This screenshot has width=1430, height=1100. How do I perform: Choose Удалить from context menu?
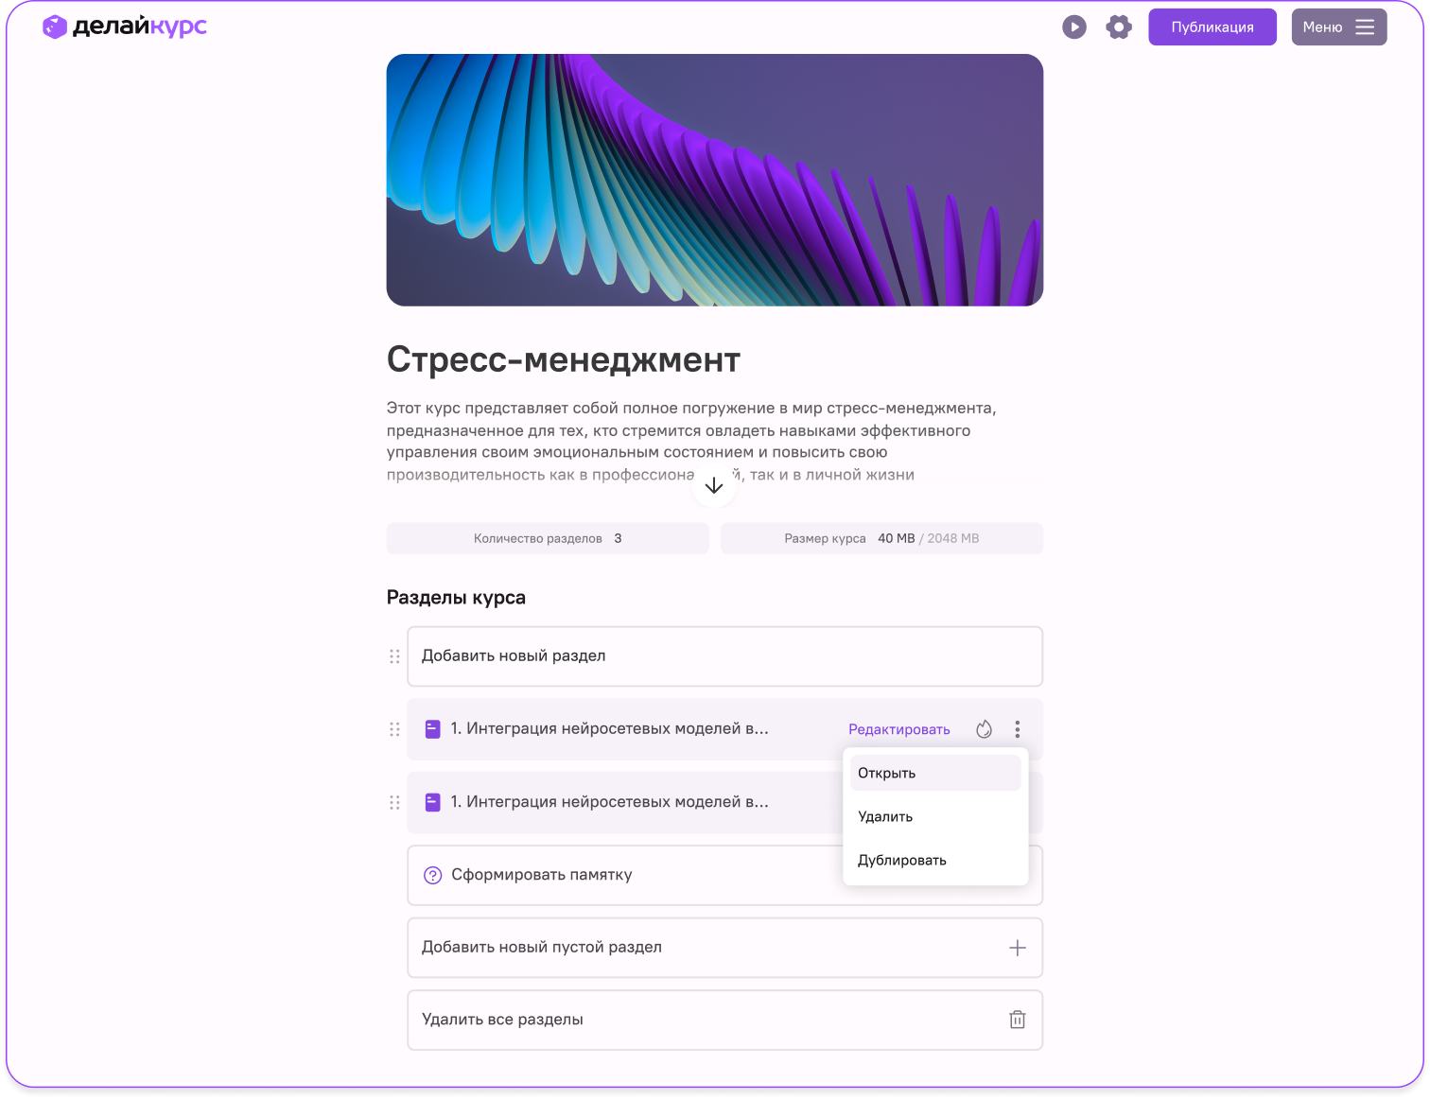click(935, 816)
